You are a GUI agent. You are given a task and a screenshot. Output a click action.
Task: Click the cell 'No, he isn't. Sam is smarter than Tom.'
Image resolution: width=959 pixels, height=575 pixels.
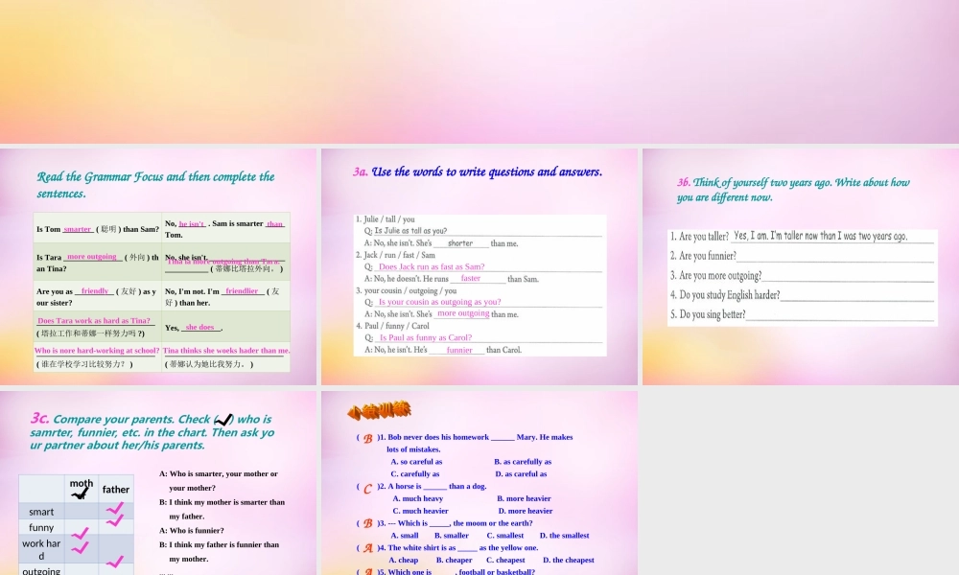point(225,229)
